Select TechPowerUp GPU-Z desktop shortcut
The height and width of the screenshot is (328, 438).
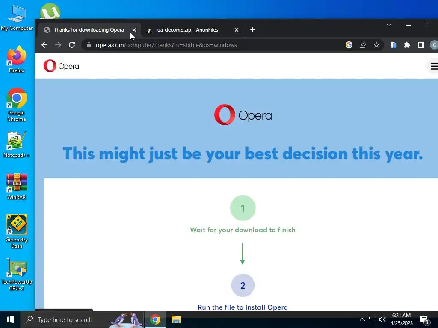[17, 275]
